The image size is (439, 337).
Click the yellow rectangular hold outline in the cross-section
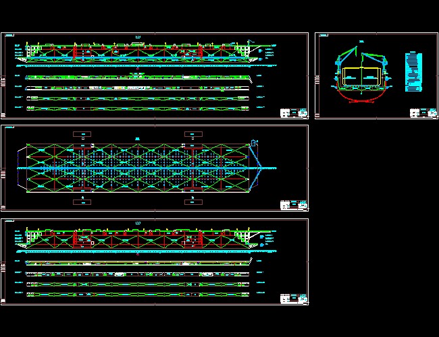click(x=361, y=76)
